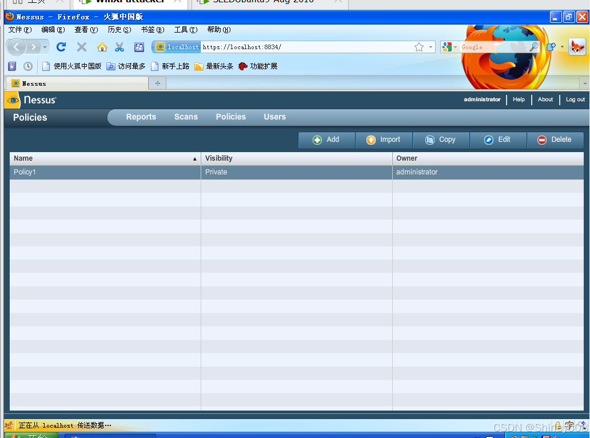Open the search engine selector dropdown
Image resolution: width=590 pixels, height=438 pixels.
[450, 47]
